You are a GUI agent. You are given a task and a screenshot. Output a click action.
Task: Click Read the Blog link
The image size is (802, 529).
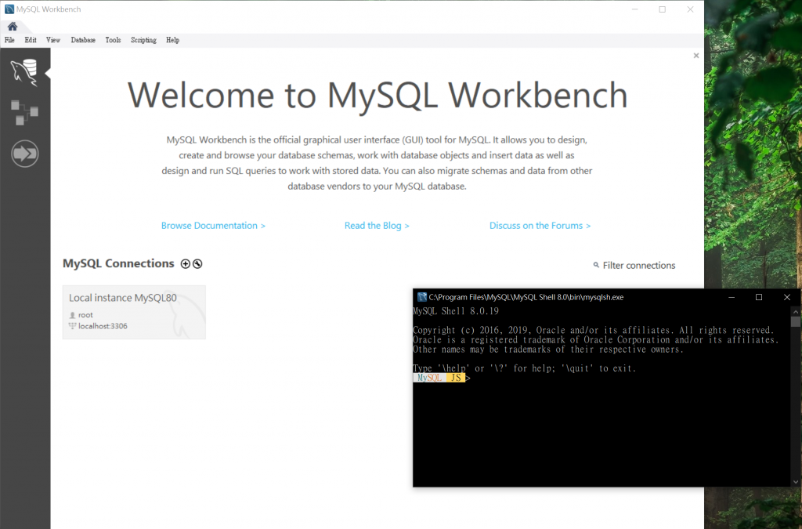[377, 226]
